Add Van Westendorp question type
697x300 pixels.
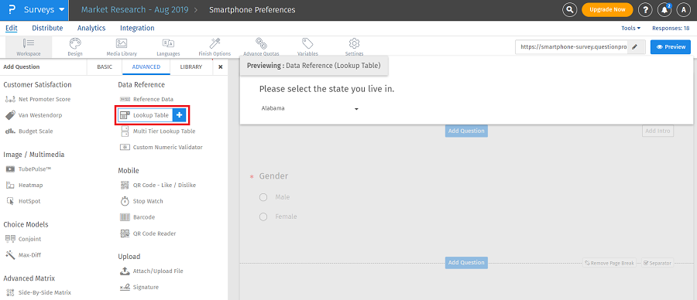(x=34, y=115)
